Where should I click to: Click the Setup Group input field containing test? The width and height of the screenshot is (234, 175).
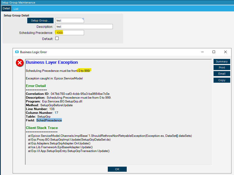point(69,20)
